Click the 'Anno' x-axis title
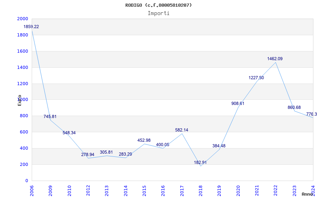The image size is (317, 198). click(x=307, y=194)
